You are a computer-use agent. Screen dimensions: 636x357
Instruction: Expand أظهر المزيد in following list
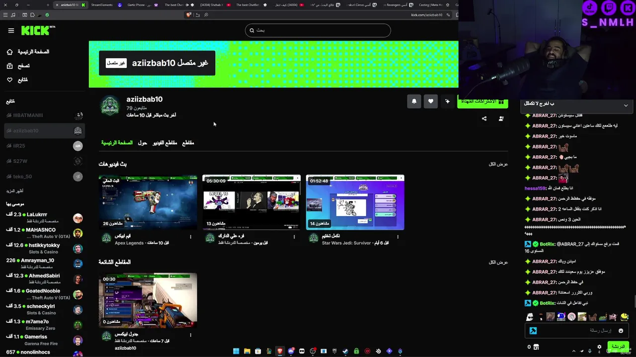[15, 191]
